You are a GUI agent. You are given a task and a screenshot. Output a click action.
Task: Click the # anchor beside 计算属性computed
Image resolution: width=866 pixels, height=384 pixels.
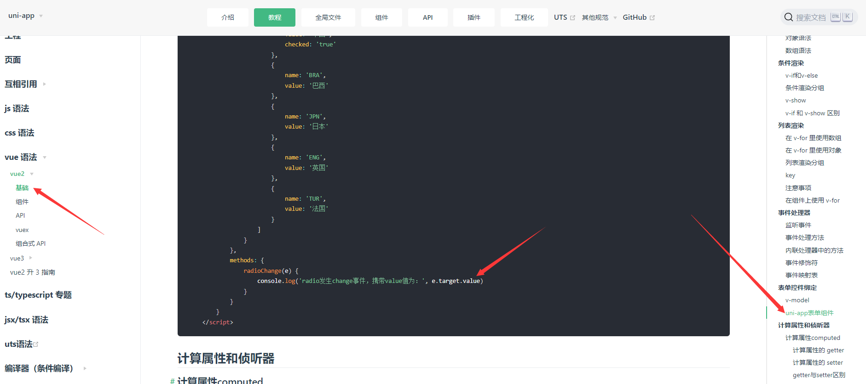click(173, 381)
